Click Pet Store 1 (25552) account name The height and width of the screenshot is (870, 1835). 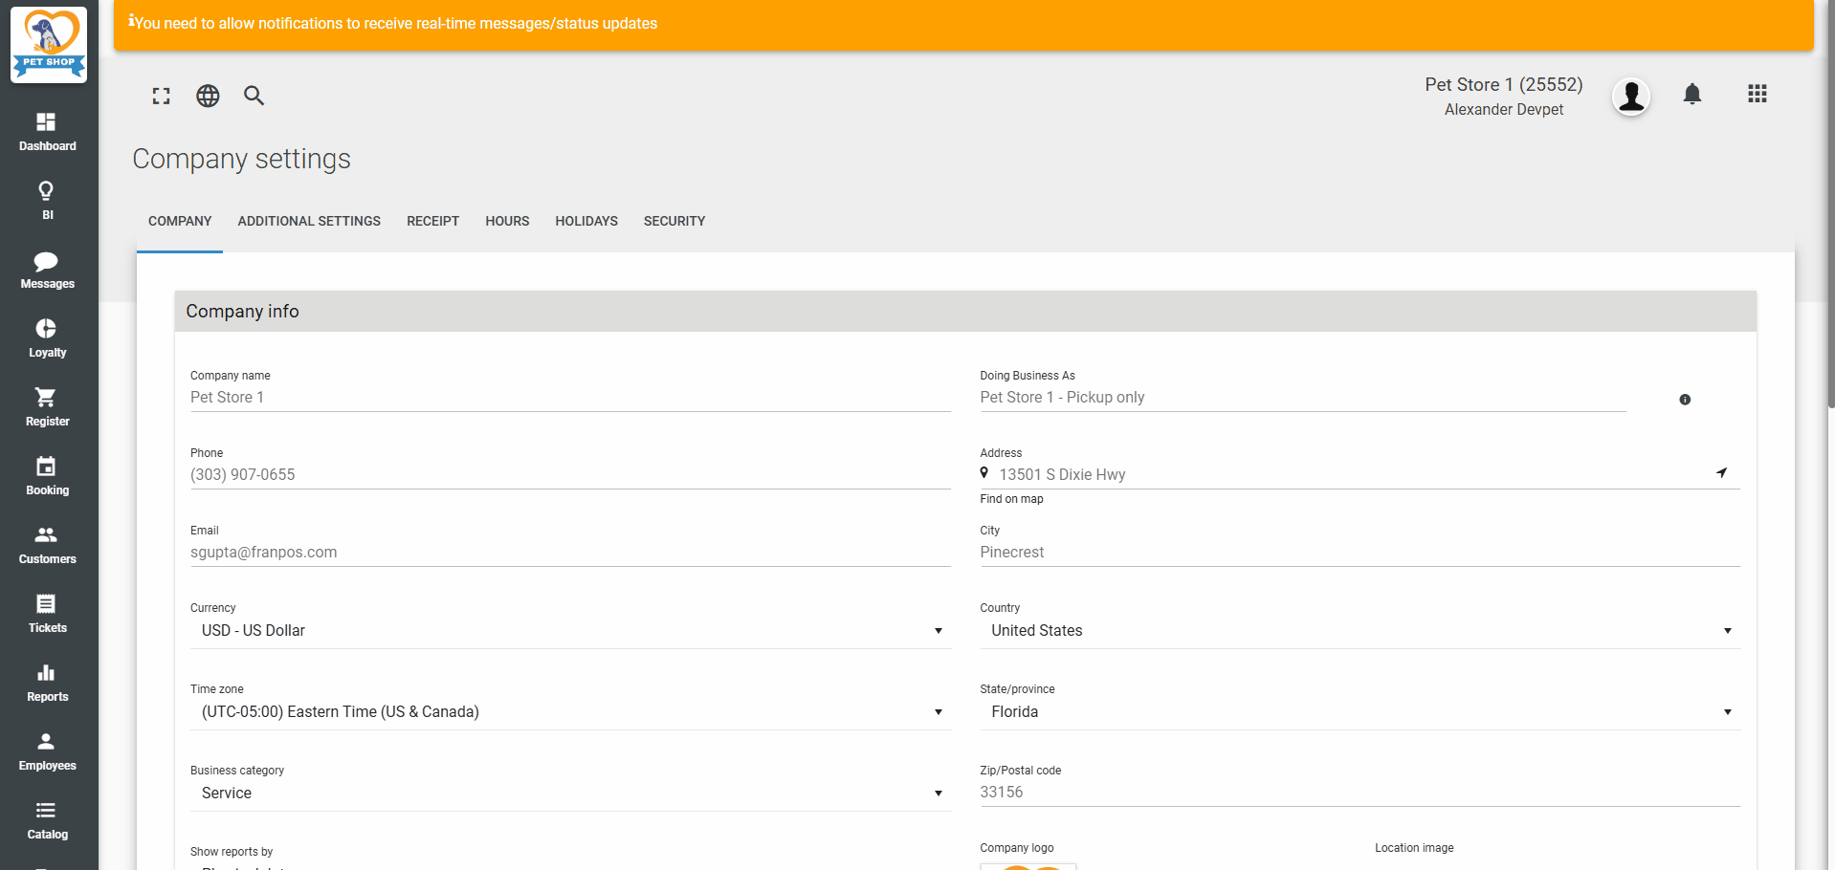coord(1503,85)
